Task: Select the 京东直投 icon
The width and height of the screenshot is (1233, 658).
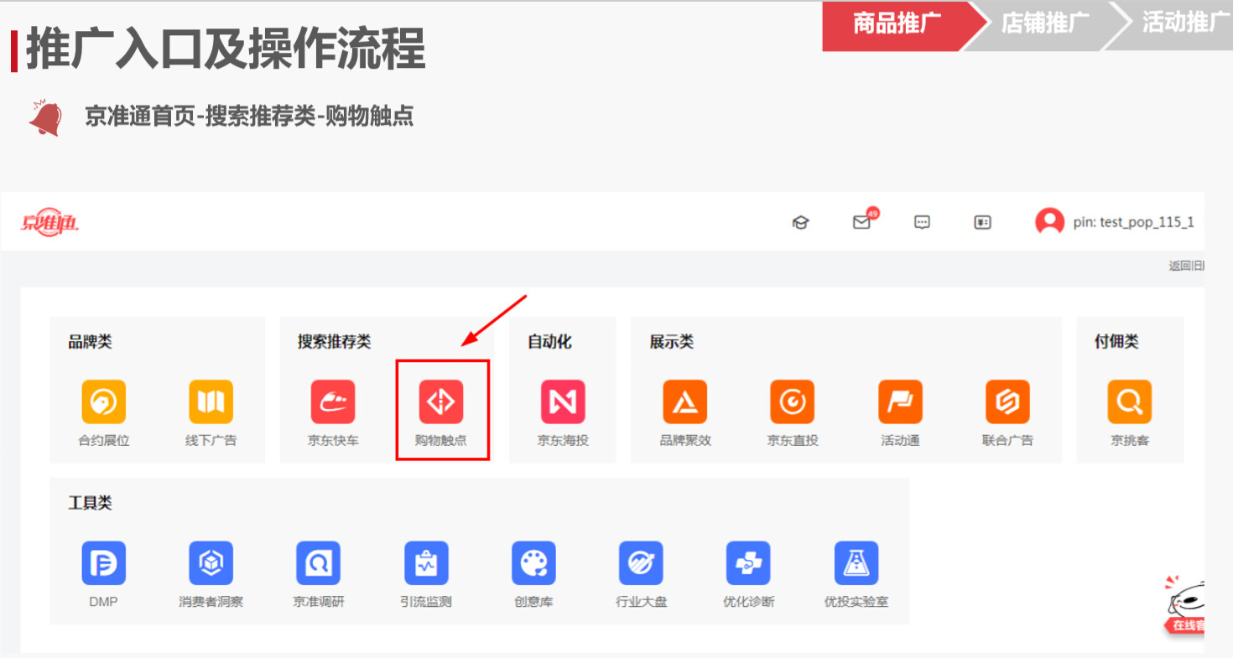Action: [x=792, y=402]
